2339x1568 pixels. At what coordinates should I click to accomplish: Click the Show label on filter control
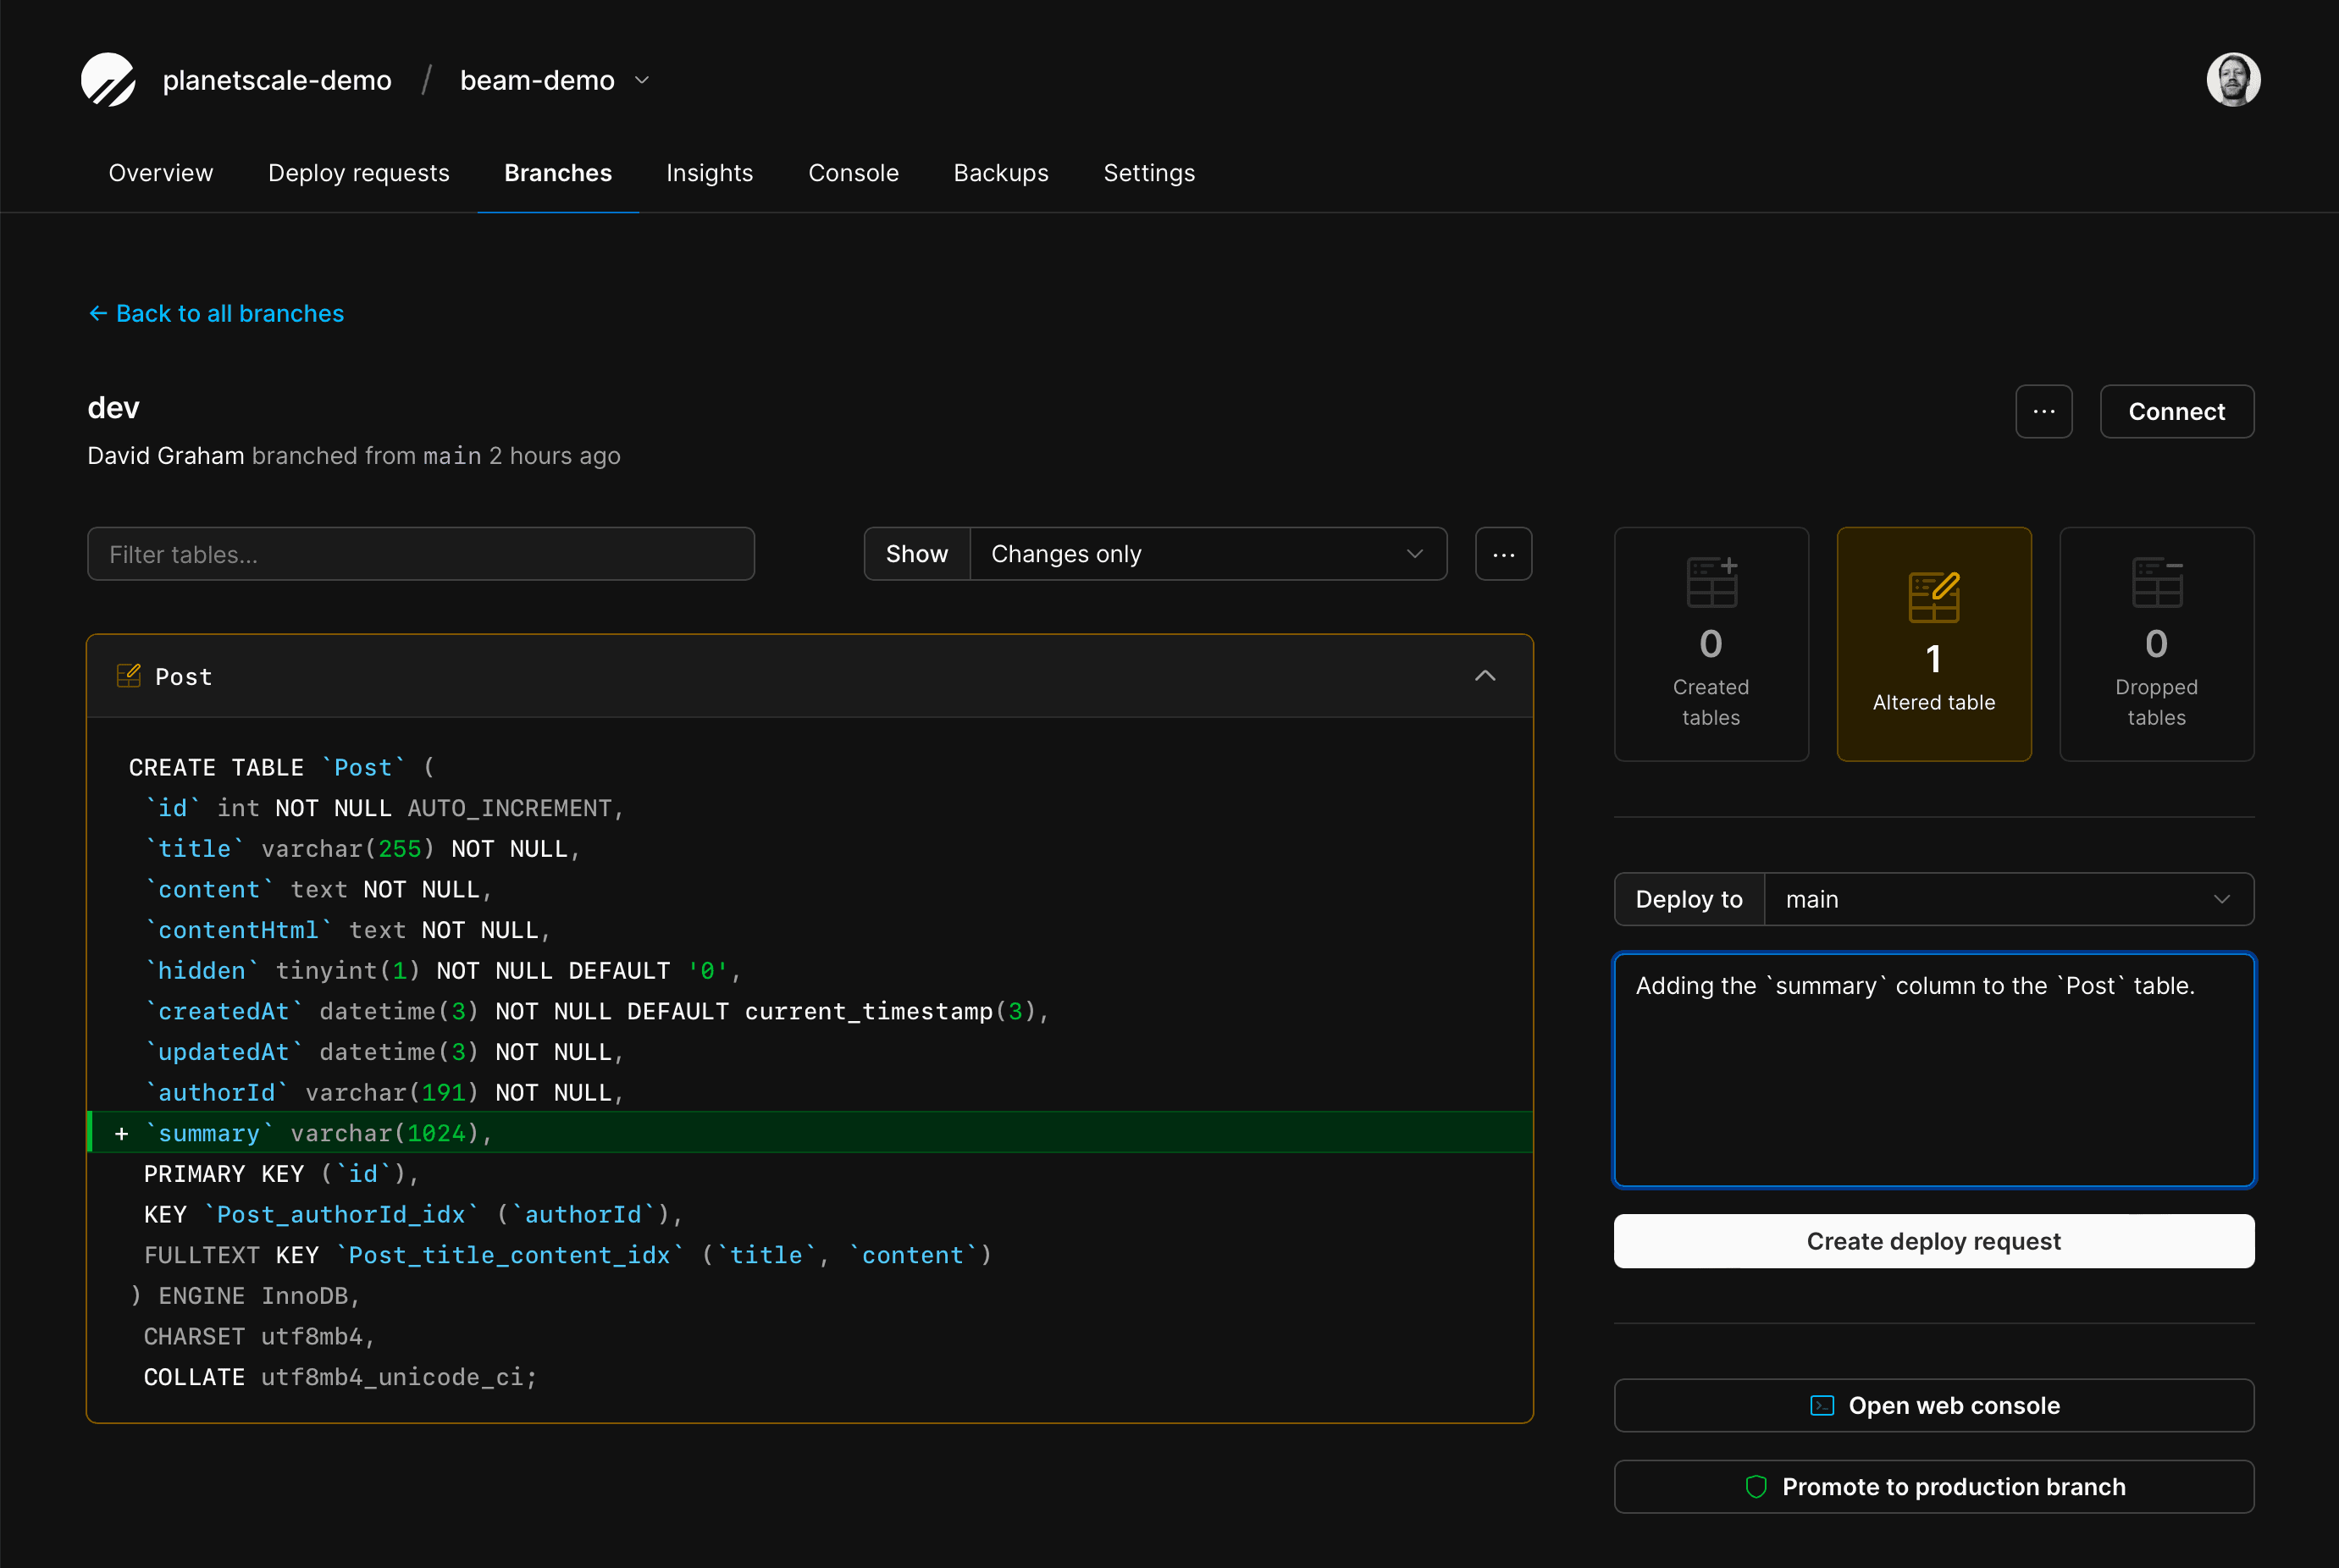tap(917, 554)
